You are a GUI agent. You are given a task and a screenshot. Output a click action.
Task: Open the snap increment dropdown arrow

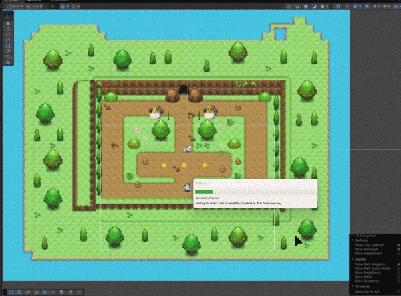click(78, 7)
